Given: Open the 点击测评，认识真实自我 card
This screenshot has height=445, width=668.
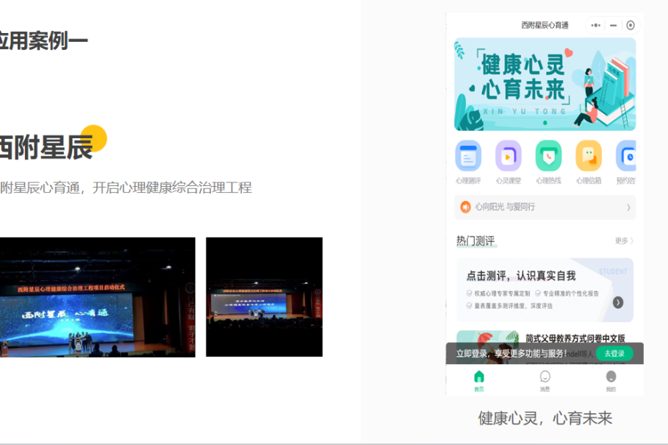Looking at the screenshot, I should pyautogui.click(x=544, y=291).
